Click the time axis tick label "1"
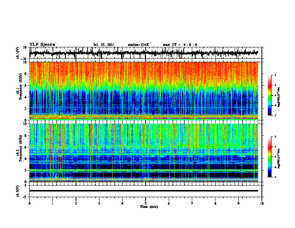This screenshot has height=228, width=295. coord(53,203)
